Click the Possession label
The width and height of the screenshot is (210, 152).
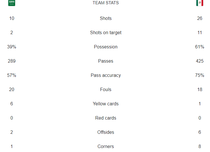tap(106, 47)
